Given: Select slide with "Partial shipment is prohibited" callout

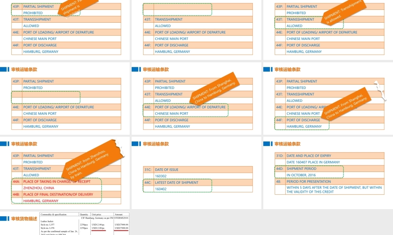Looking at the screenshot, I should (65, 29).
